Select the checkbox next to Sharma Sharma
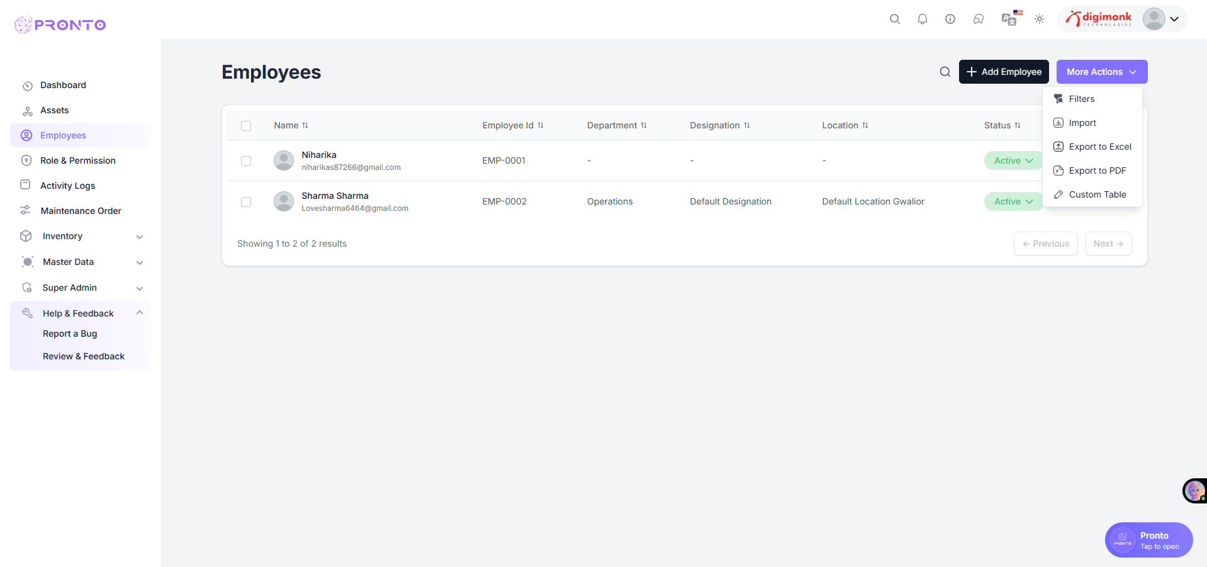Viewport: 1207px width, 567px height. pyautogui.click(x=246, y=202)
